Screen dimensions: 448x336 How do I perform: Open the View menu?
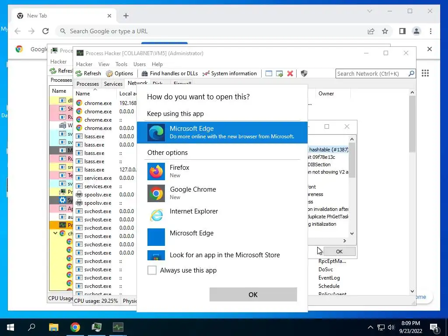click(x=104, y=64)
